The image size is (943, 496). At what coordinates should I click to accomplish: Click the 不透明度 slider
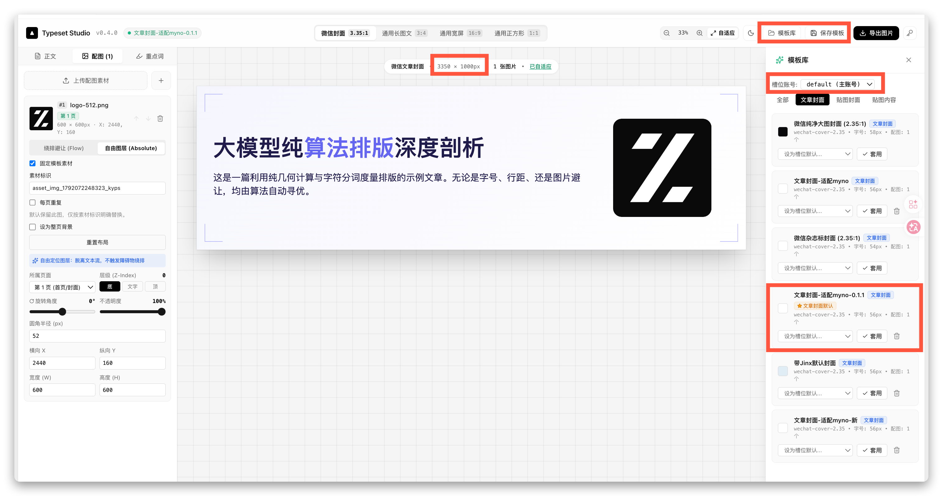click(x=132, y=312)
